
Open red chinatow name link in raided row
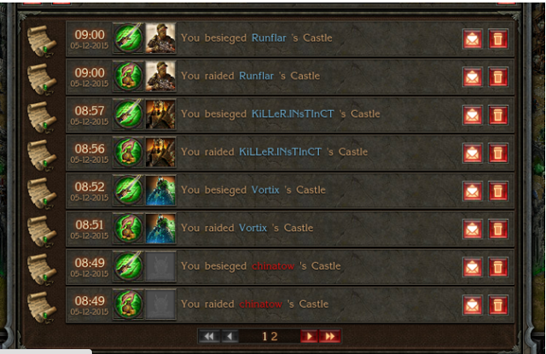click(x=261, y=304)
